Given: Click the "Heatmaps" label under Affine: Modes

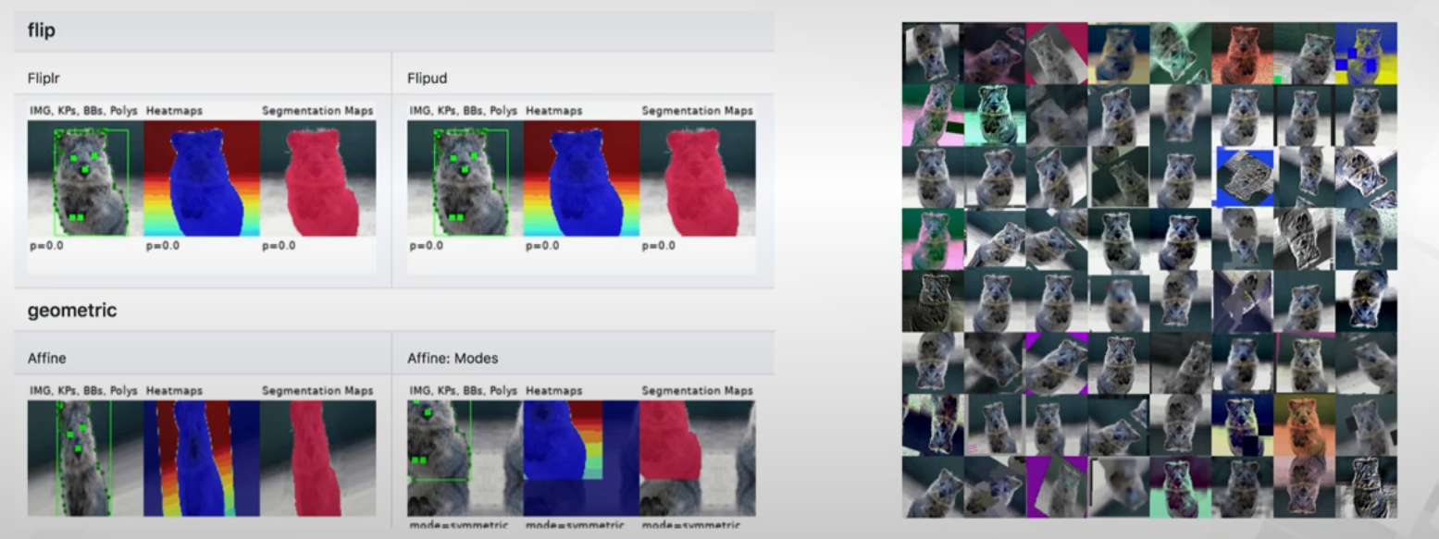Looking at the screenshot, I should click(554, 391).
